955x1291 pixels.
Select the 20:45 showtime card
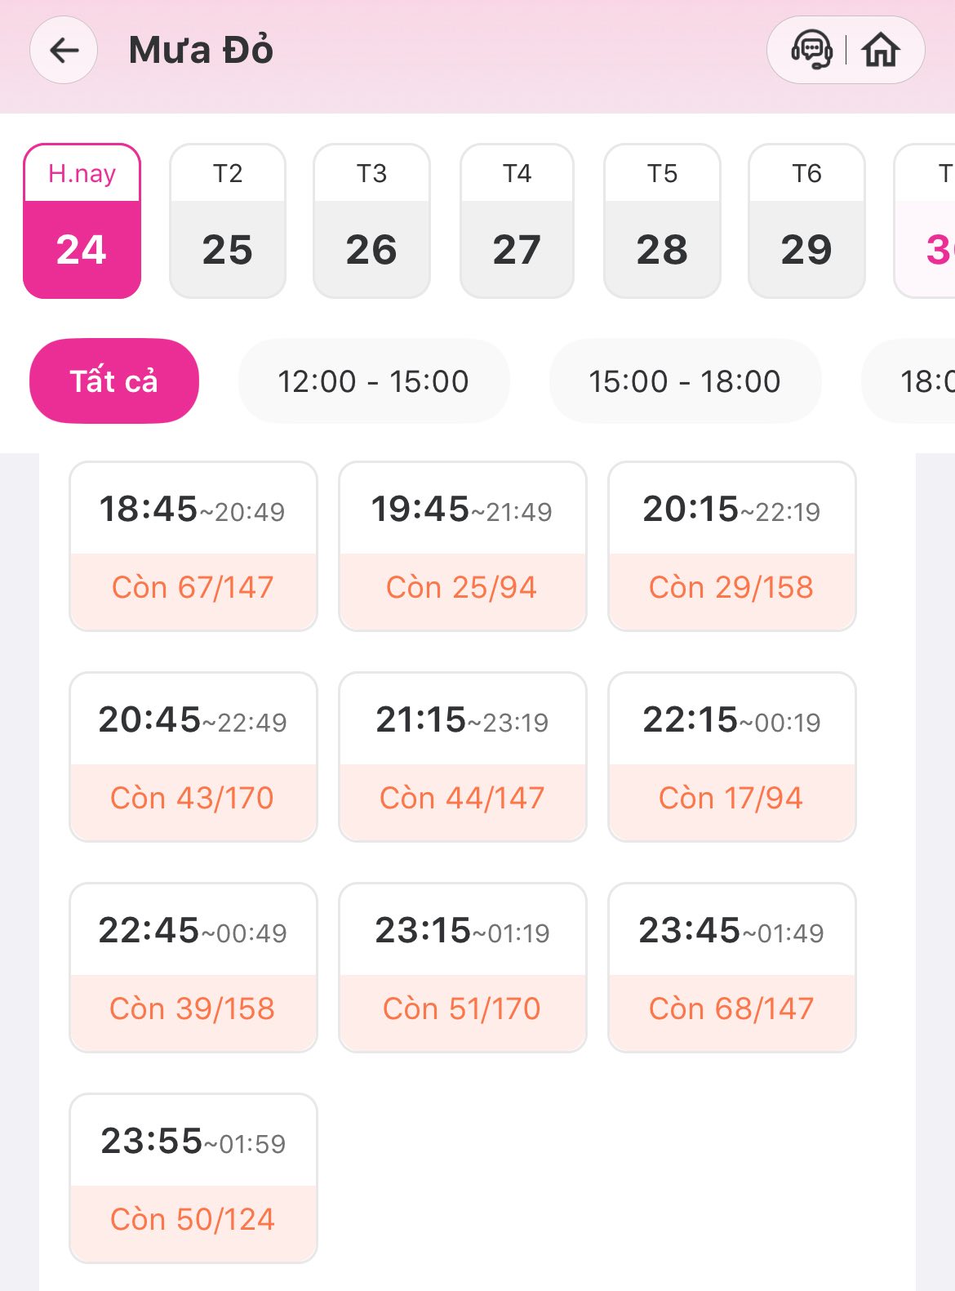click(193, 757)
